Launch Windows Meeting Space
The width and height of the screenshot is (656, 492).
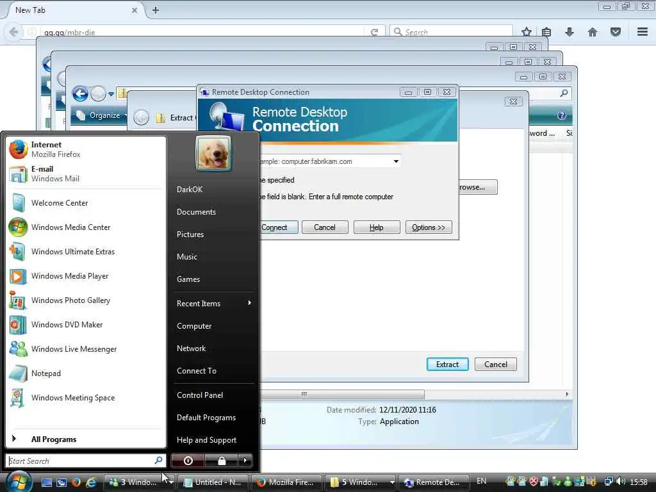tap(86, 398)
